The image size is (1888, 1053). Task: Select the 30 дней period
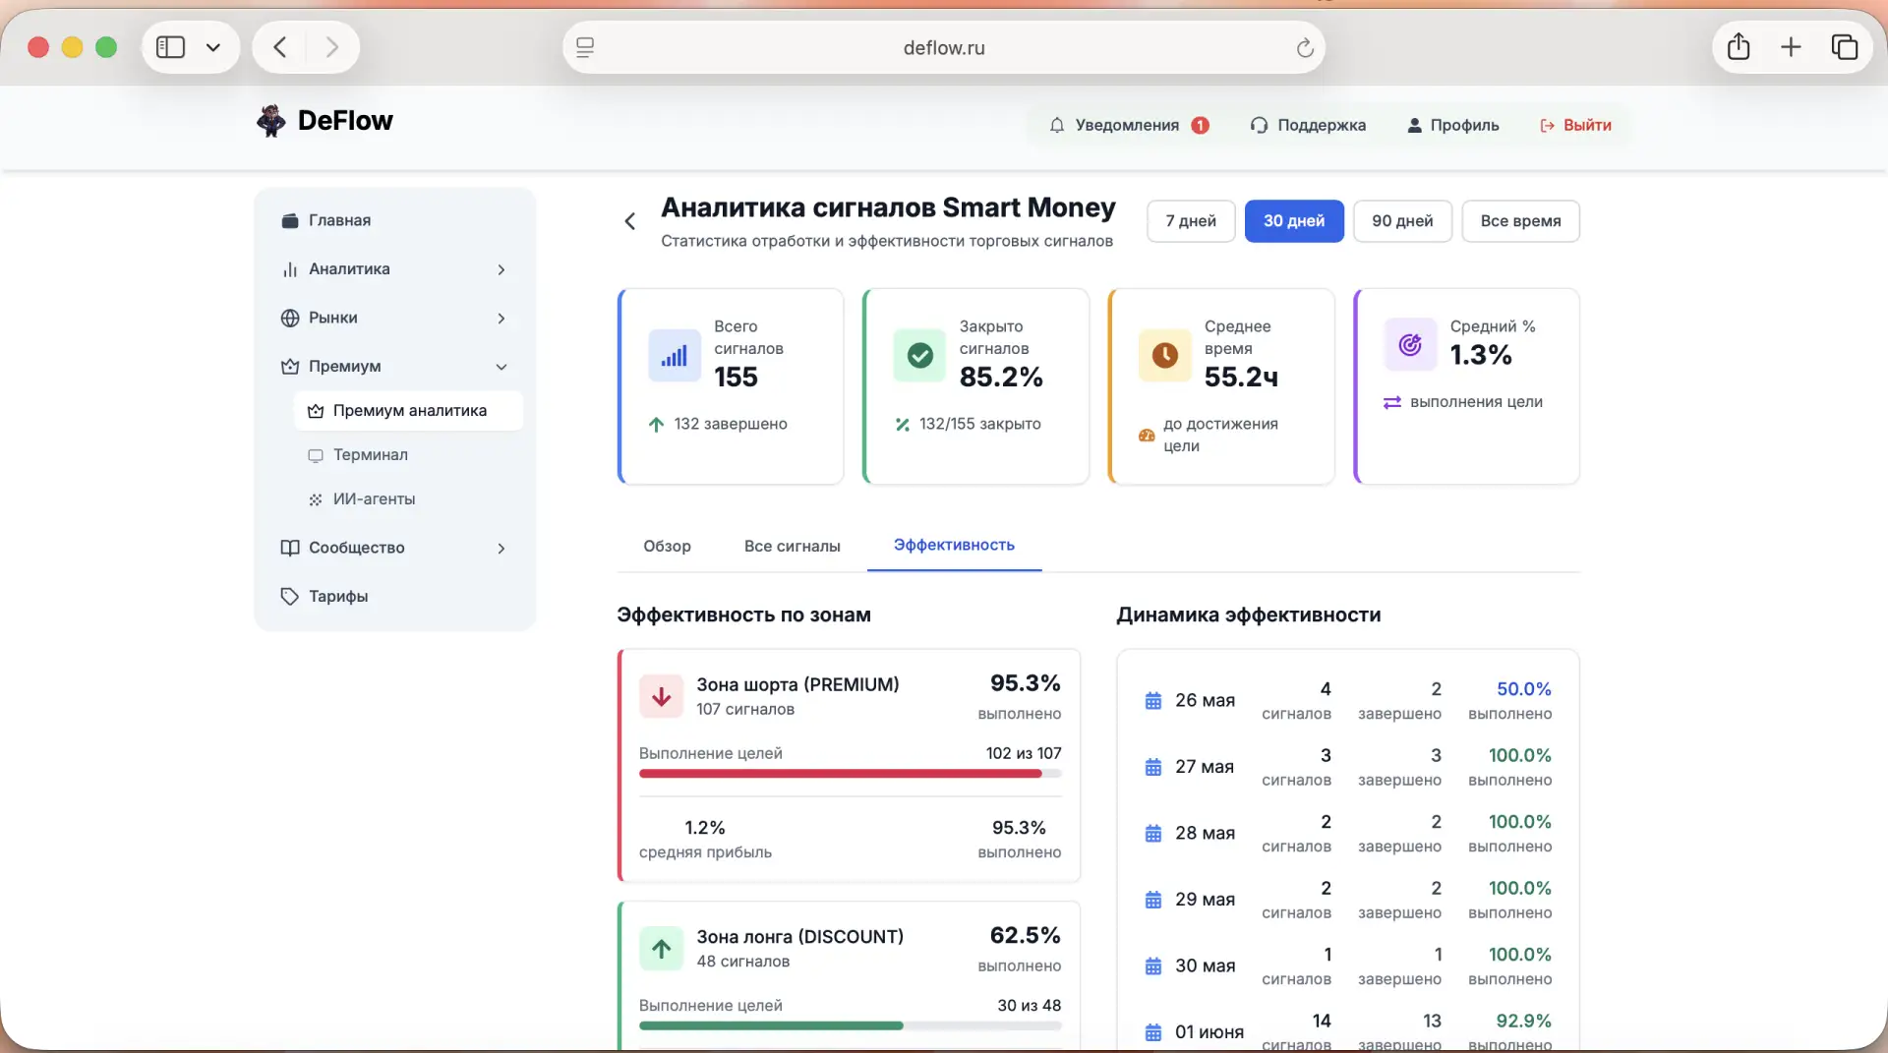pyautogui.click(x=1294, y=221)
